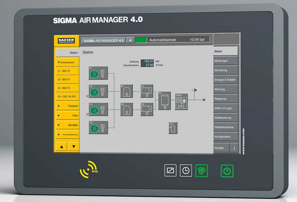Screen dimensions: 297x202
Task: Open compressor C3 icon in station diagram
Action: pyautogui.click(x=98, y=109)
